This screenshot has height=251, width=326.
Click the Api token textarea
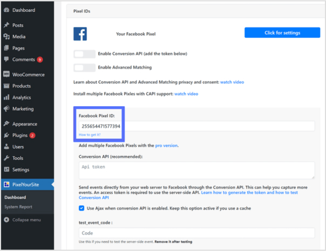[x=196, y=170]
